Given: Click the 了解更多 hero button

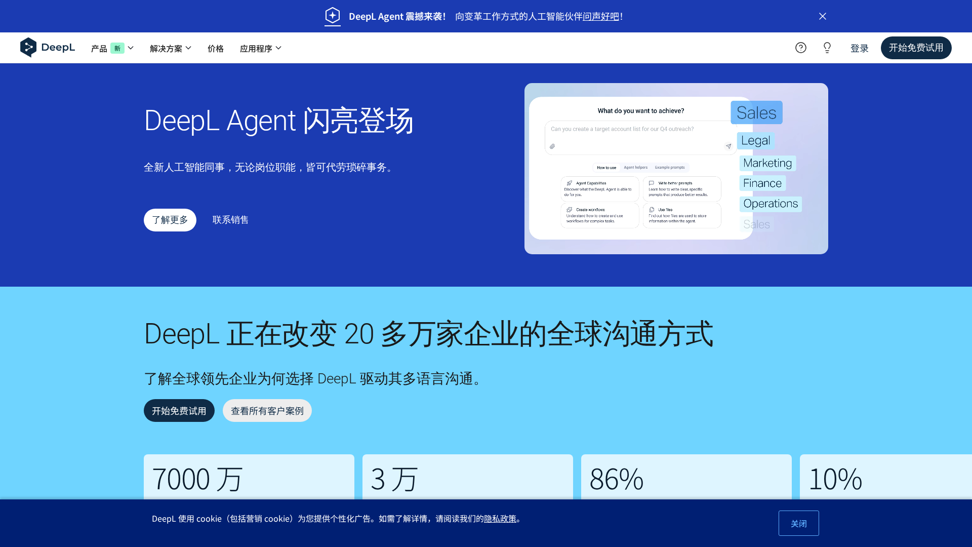Looking at the screenshot, I should (x=170, y=220).
